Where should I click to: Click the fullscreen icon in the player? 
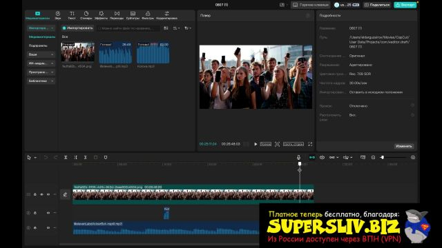click(x=310, y=144)
